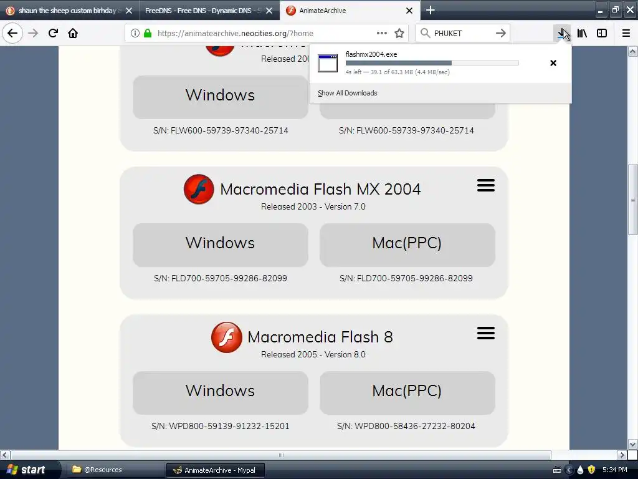Go back to the previous page

click(12, 33)
